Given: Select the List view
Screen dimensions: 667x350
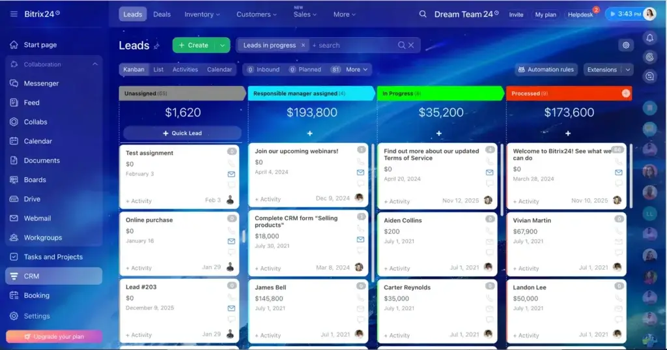Looking at the screenshot, I should [158, 69].
